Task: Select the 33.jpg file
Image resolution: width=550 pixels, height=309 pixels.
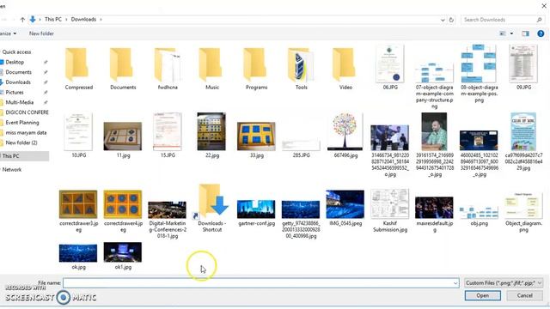Action: (x=256, y=139)
